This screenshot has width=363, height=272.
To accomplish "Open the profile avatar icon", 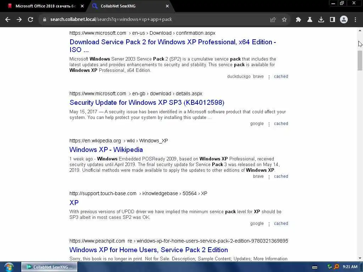I will click(344, 20).
